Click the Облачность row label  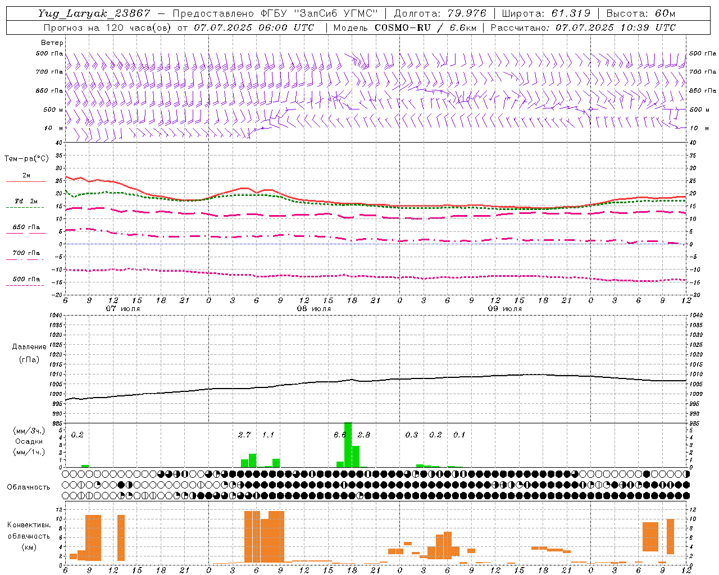point(29,487)
